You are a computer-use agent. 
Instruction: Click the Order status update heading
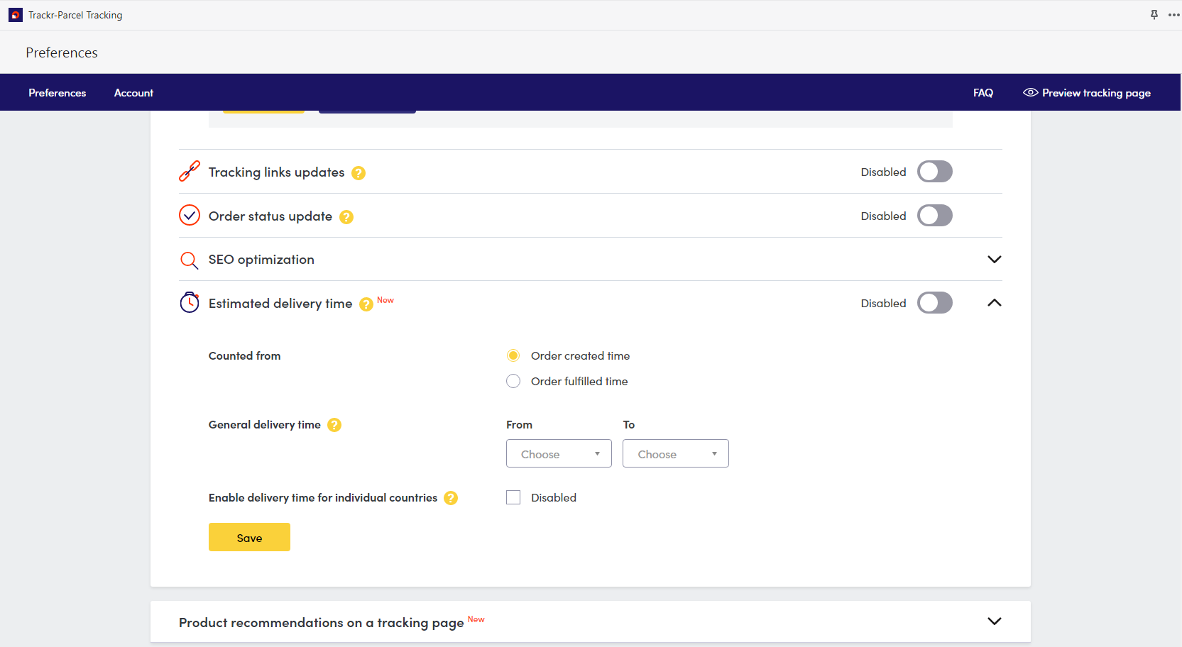click(x=270, y=216)
